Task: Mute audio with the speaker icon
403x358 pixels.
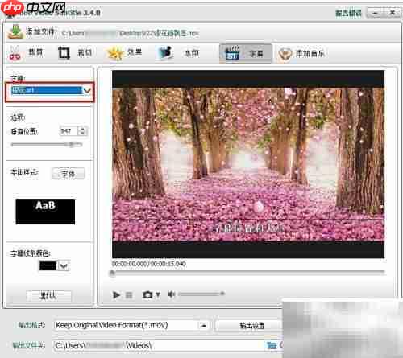Action: point(171,294)
